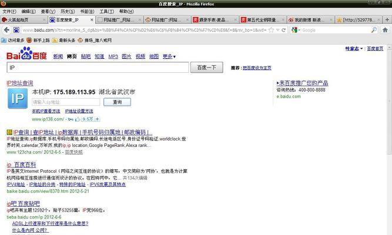
Task: Open the Google search engine icon selector
Action: pos(295,30)
